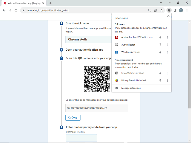Image resolution: width=191 pixels, height=143 pixels.
Task: Open more actions for History Trends
Action: 168,80
